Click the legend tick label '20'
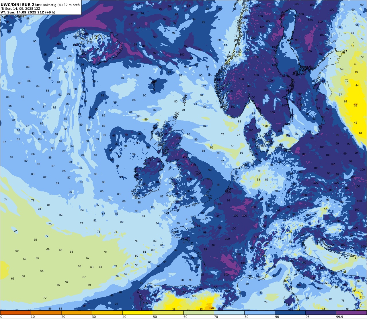 tap(63, 317)
